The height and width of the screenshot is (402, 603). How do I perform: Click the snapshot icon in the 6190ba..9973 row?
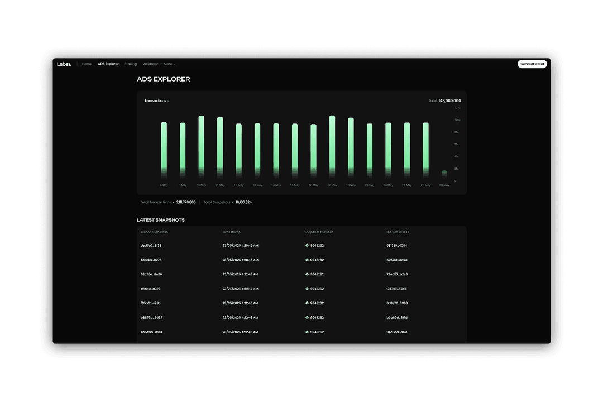307,260
